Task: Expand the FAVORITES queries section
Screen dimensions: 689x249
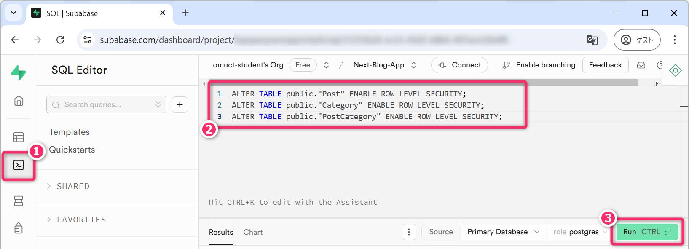Action: 81,220
